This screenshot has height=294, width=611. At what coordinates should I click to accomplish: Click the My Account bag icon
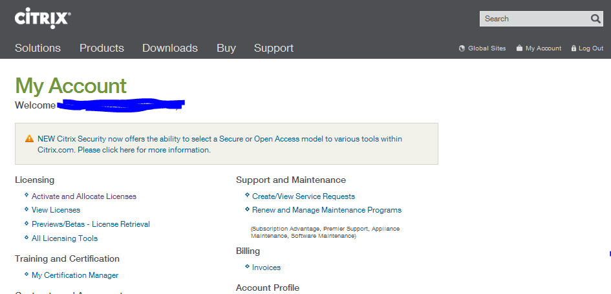click(519, 48)
